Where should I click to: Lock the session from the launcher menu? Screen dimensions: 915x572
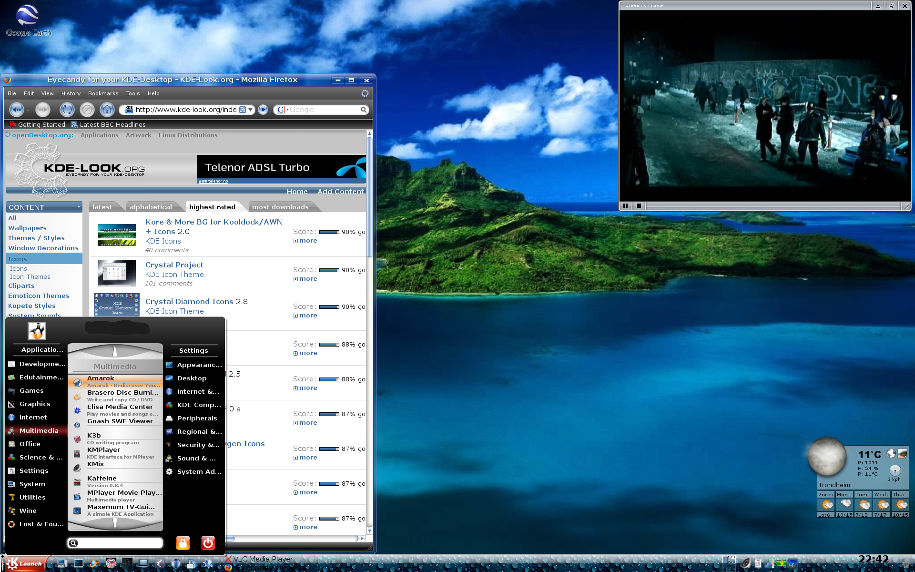coord(183,542)
